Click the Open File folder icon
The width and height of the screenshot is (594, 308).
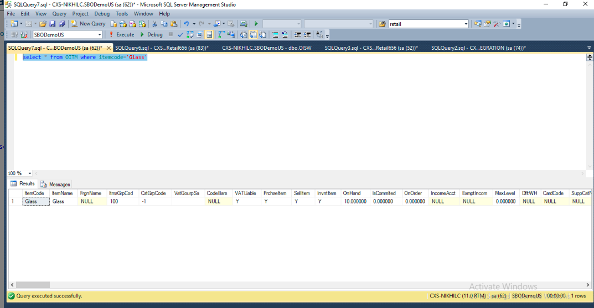coord(43,24)
